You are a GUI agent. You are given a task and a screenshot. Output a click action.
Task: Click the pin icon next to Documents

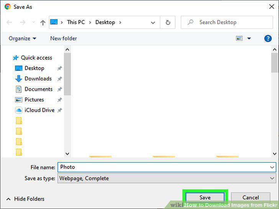pyautogui.click(x=60, y=89)
